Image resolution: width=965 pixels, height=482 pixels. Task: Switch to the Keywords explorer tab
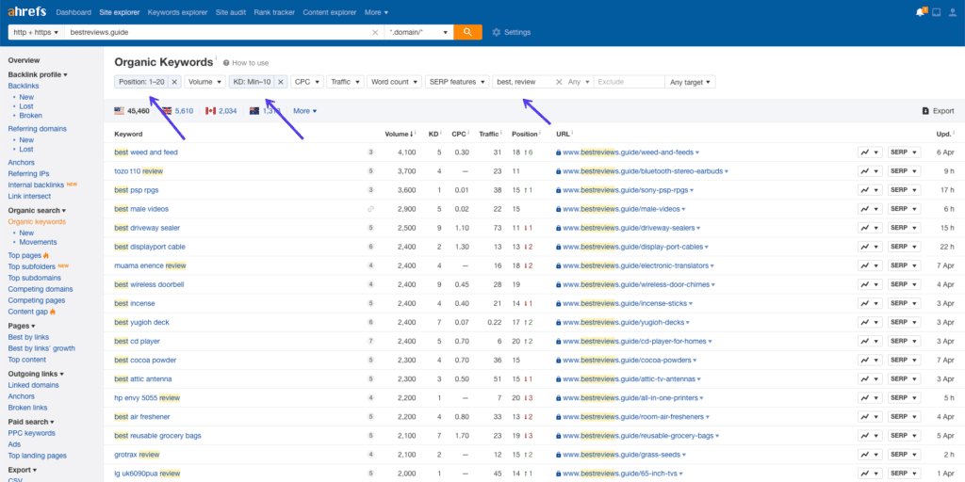point(176,12)
